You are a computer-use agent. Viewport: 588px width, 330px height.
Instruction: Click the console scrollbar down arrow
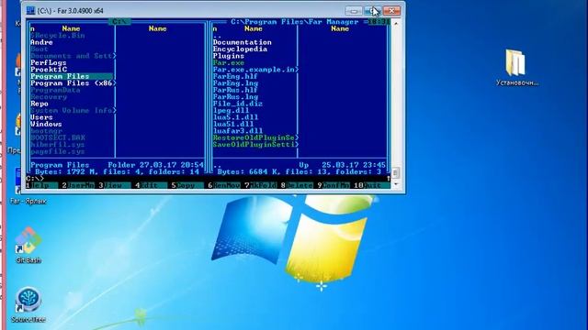pos(396,185)
